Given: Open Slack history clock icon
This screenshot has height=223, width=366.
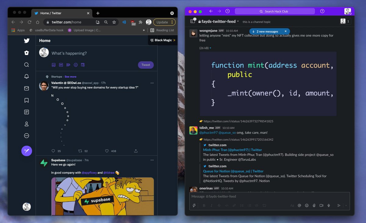Looking at the screenshot, I should point(228,11).
